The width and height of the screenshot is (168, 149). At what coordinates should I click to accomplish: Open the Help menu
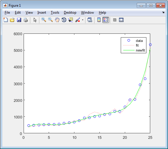(102, 13)
